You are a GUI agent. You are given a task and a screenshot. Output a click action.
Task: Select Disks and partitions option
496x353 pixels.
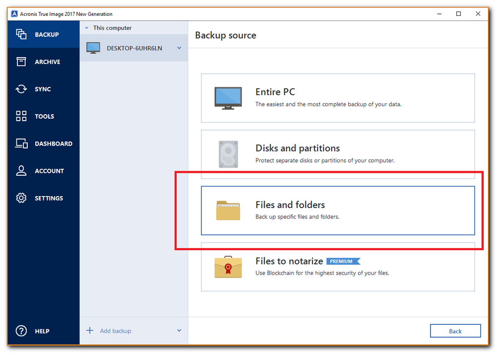[337, 154]
